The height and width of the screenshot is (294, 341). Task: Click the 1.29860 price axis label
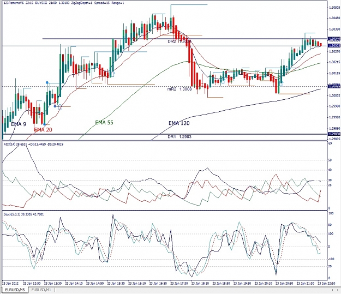click(334, 129)
